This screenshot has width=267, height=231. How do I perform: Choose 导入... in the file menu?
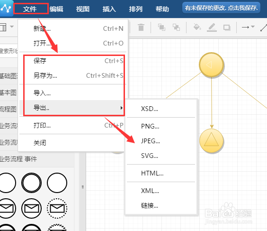73,93
